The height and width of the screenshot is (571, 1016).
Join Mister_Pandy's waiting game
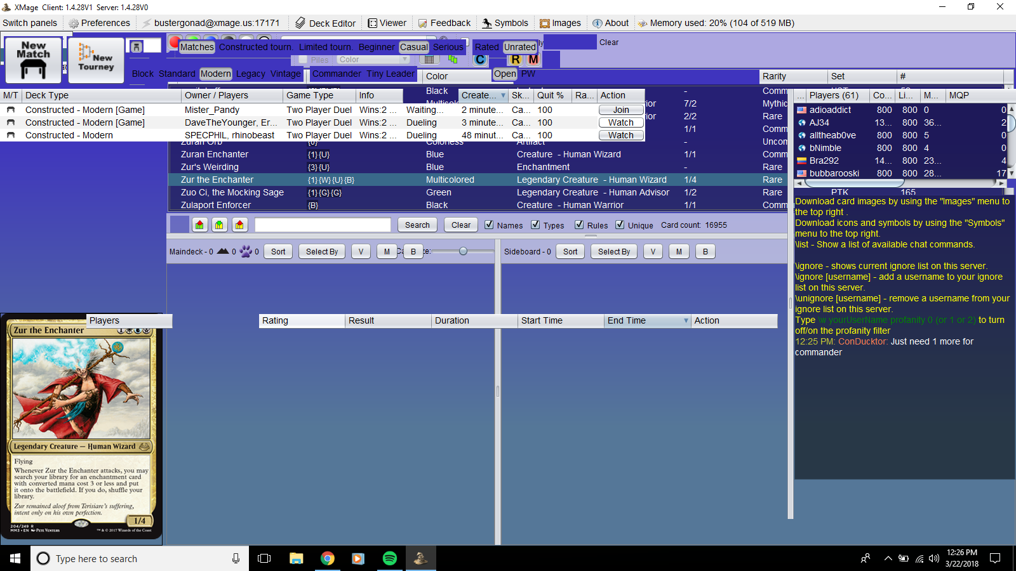[x=620, y=109]
